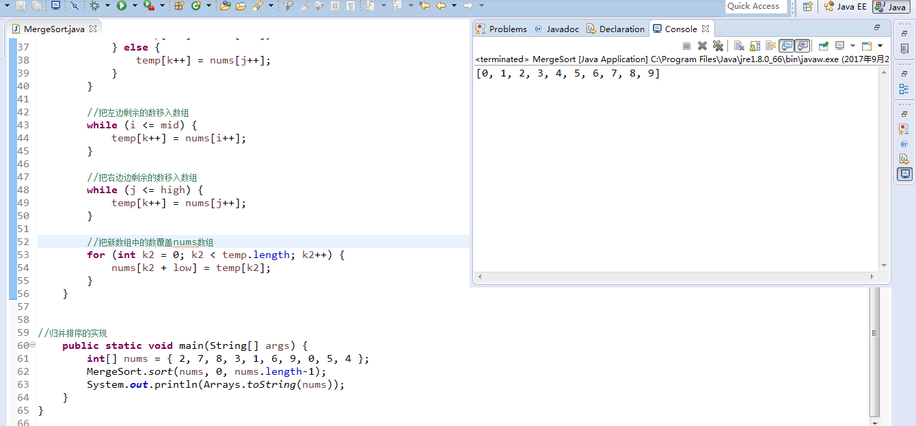Click the Display Selected Console icon
The width and height of the screenshot is (916, 426).
click(839, 46)
